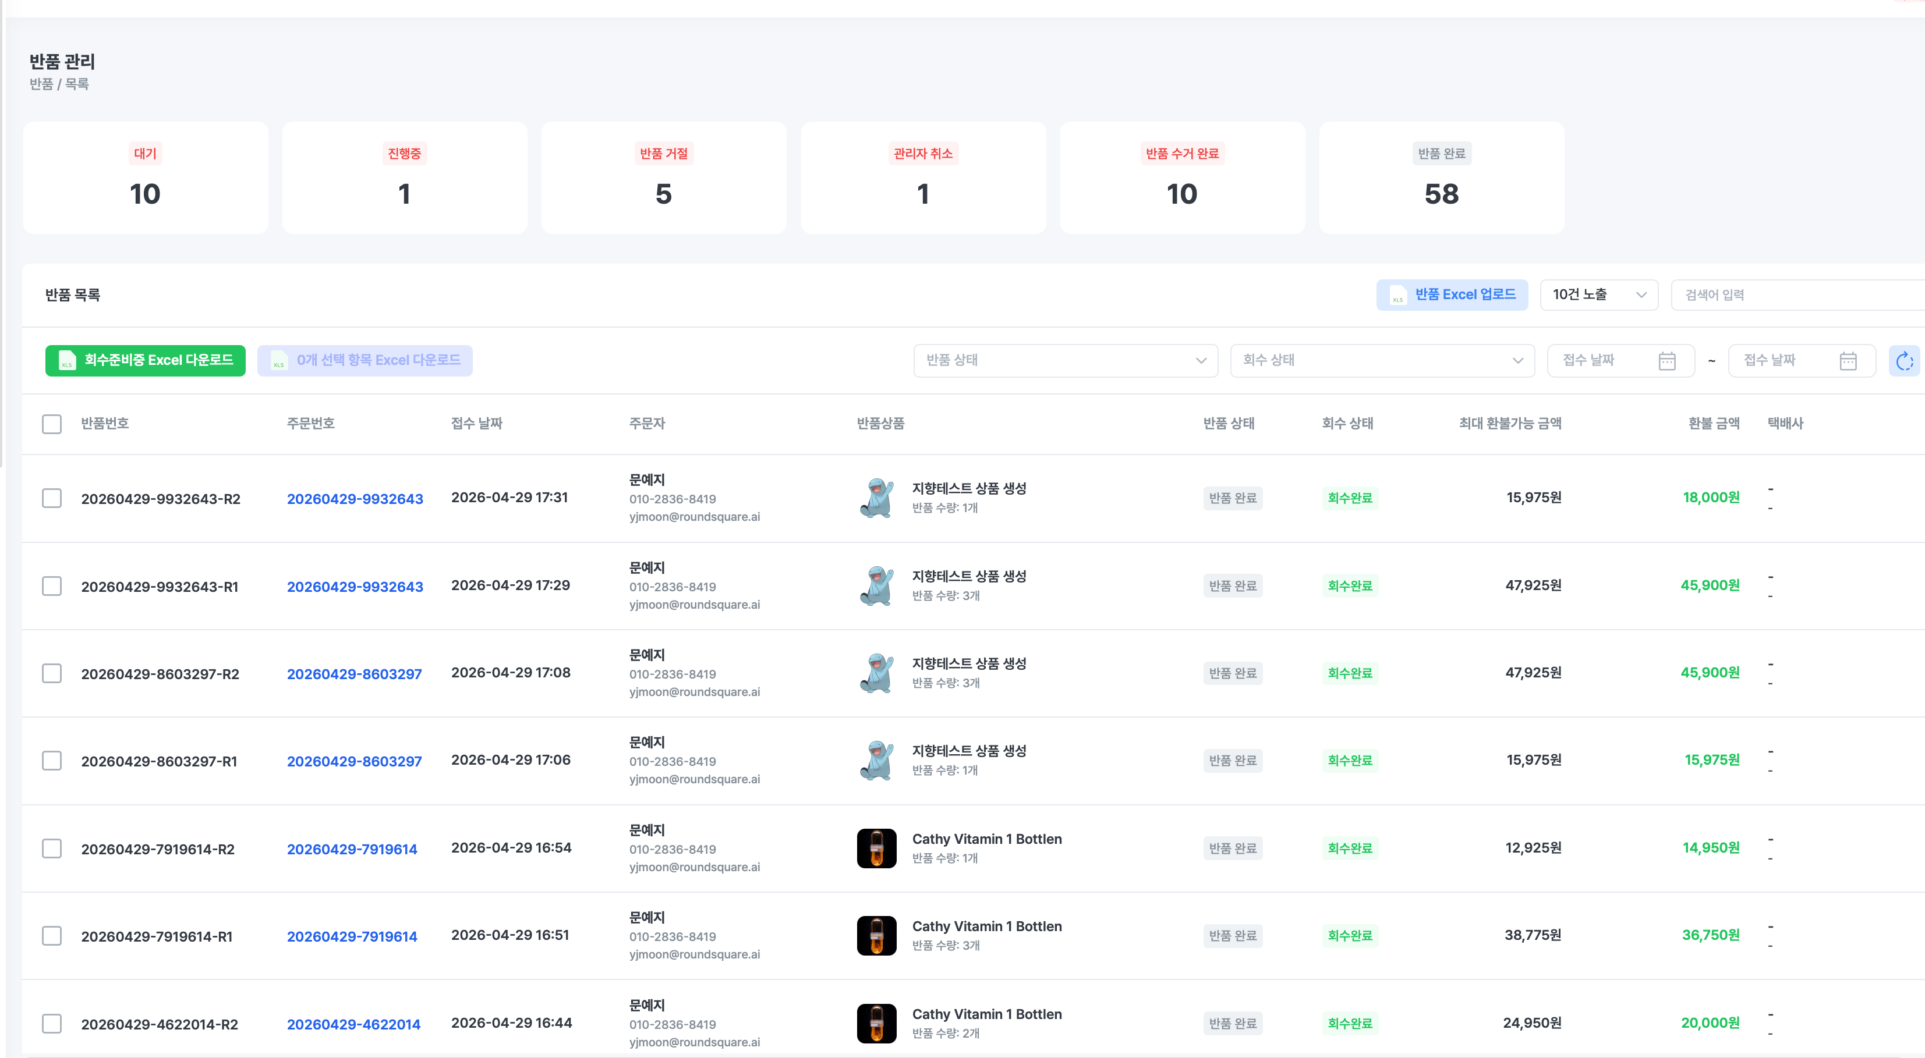Click product thumbnail for return 20260429-8603297-R1
Screen dimensions: 1925x1058
click(876, 761)
